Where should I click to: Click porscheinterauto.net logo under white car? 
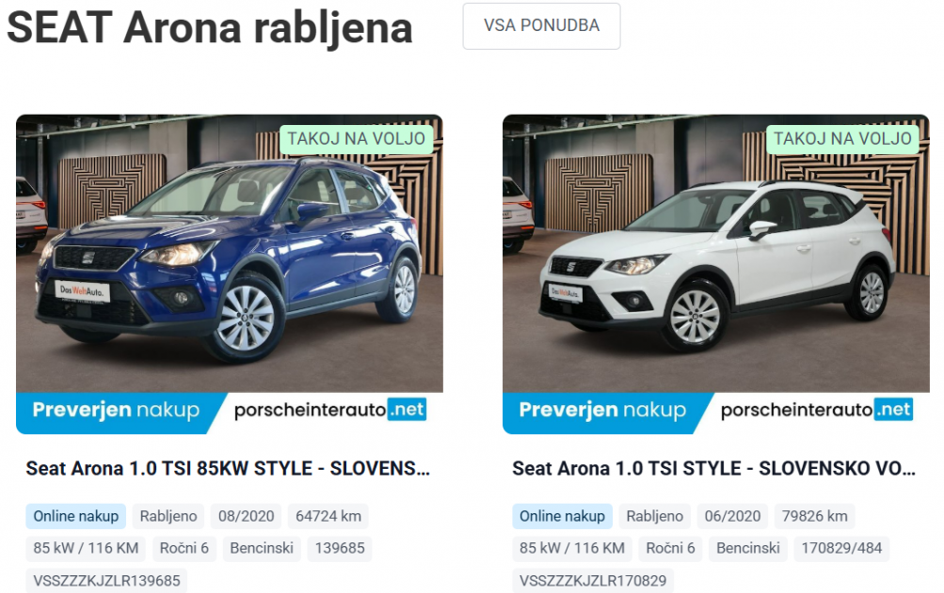point(816,410)
